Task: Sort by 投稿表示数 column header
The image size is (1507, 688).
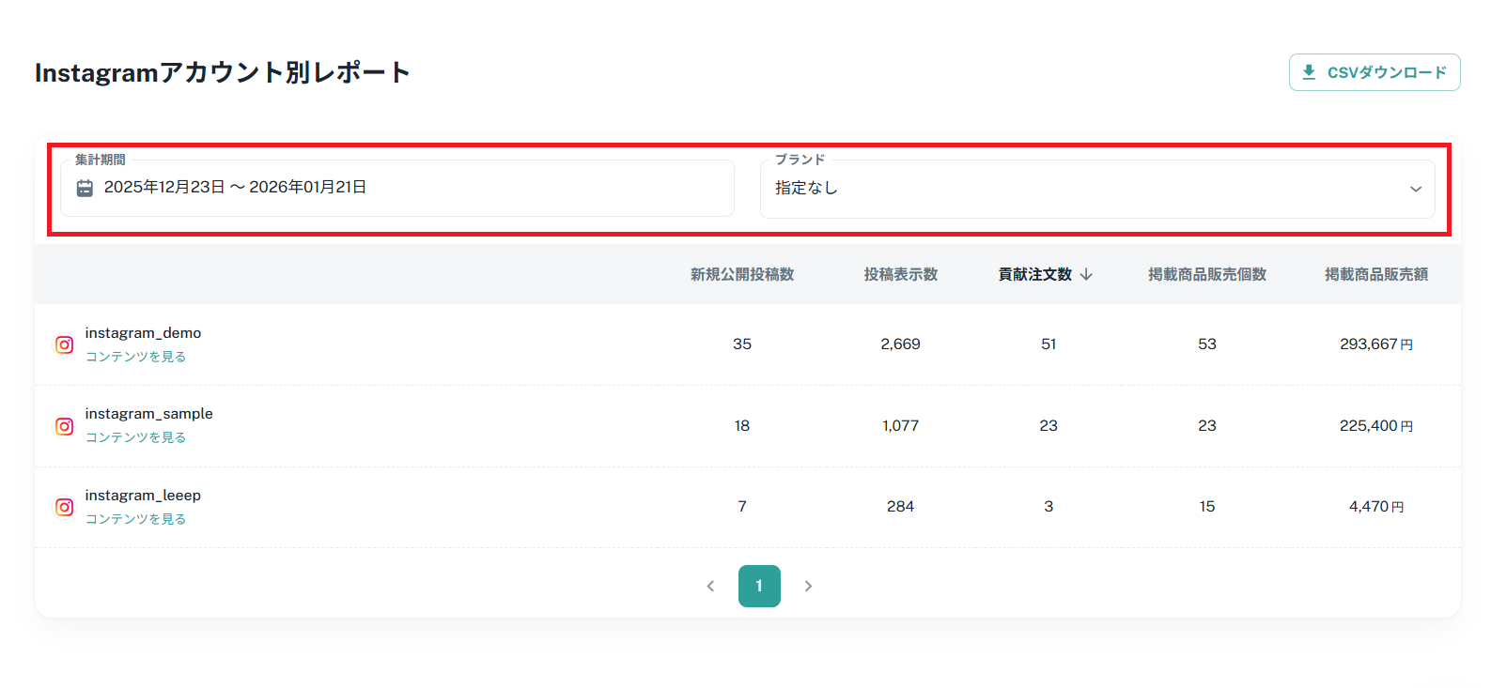Action: (900, 274)
